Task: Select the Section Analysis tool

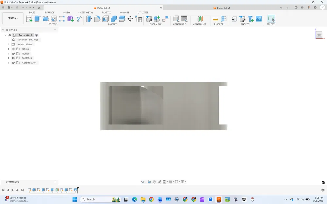Action: pyautogui.click(x=224, y=19)
